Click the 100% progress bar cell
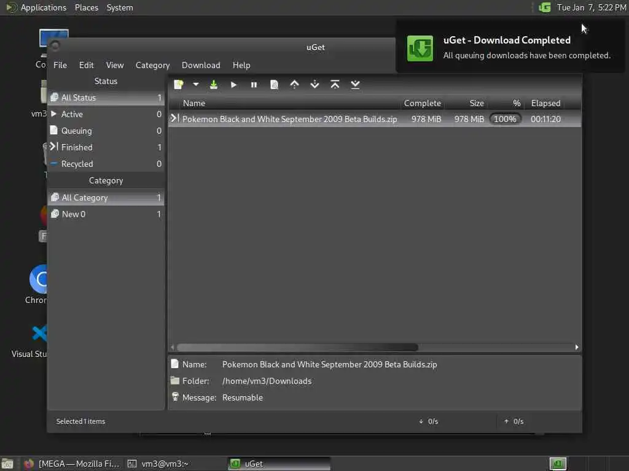 click(505, 119)
